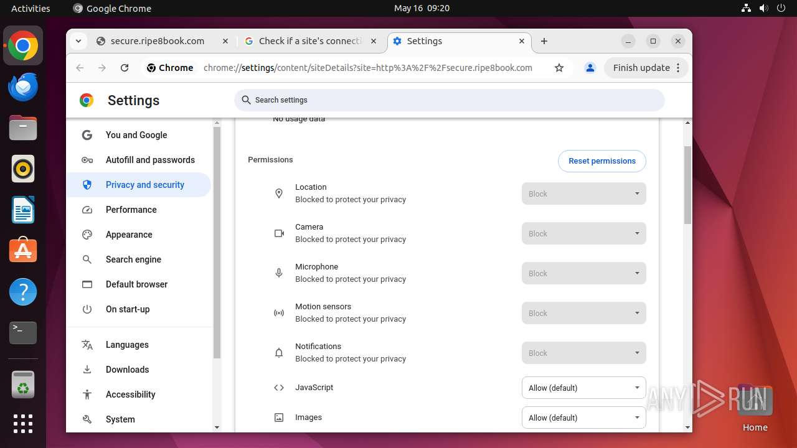Viewport: 797px width, 448px height.
Task: Open Languages settings
Action: pyautogui.click(x=138, y=345)
